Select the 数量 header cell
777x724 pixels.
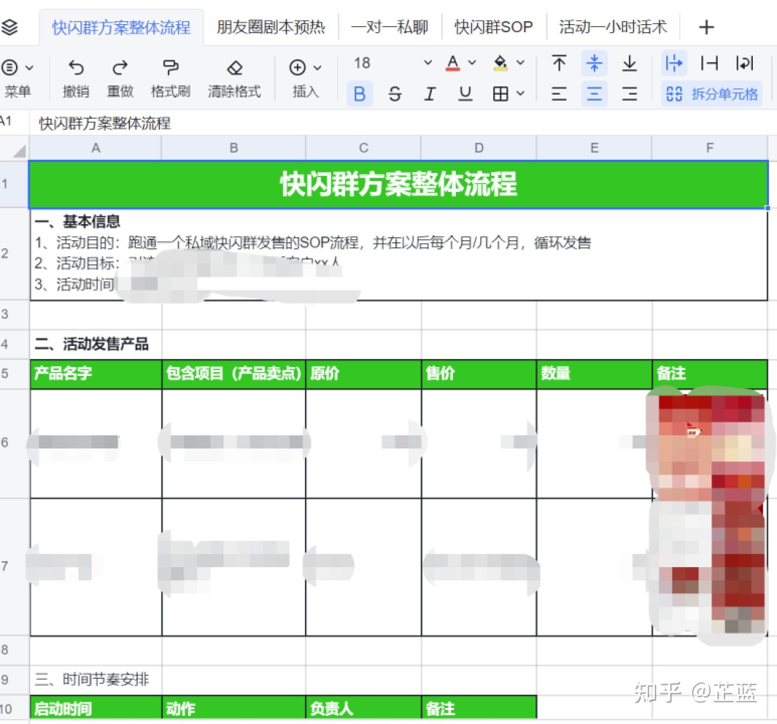click(594, 374)
